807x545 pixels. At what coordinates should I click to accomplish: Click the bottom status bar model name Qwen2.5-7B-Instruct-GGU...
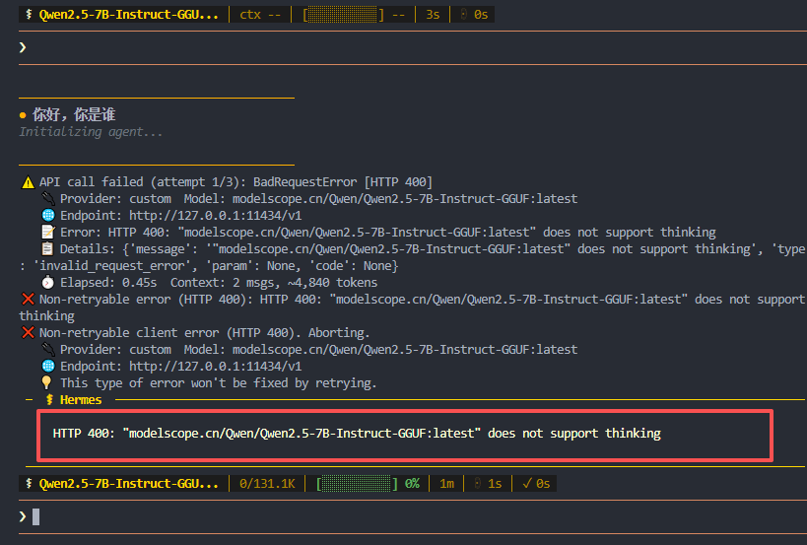click(x=129, y=484)
